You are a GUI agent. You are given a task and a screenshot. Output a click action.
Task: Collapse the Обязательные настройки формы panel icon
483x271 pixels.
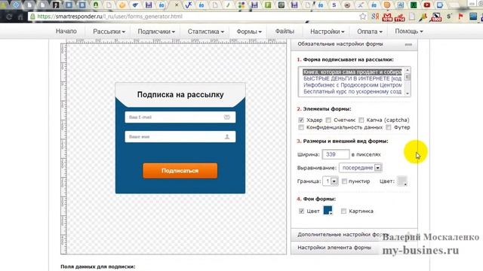pos(408,44)
